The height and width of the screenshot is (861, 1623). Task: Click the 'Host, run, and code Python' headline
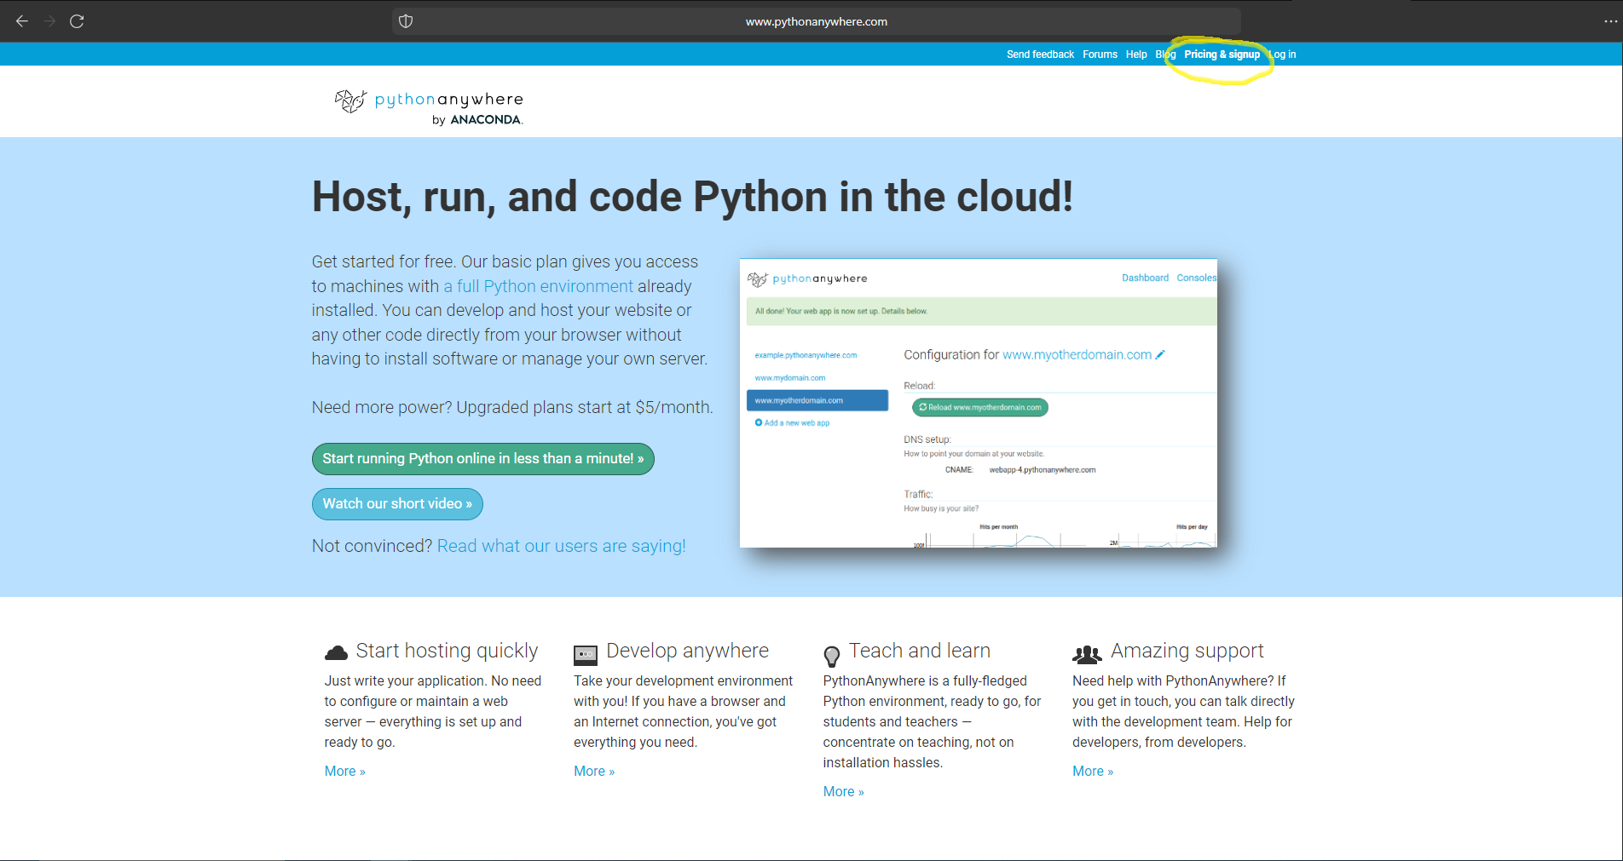pos(692,197)
